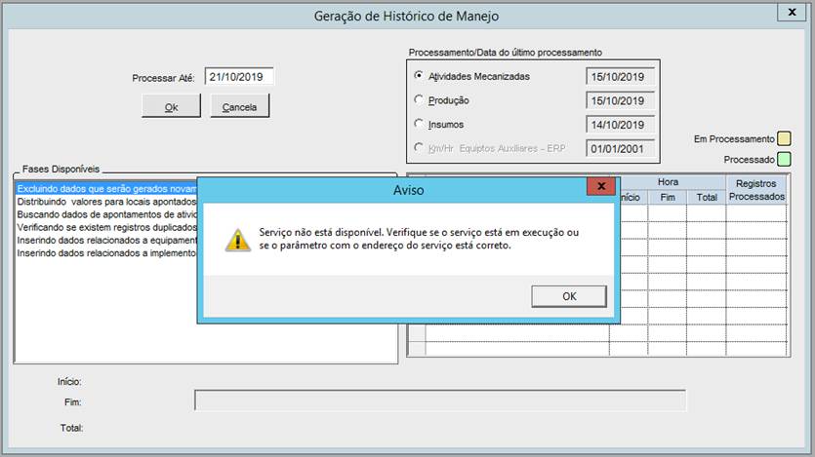This screenshot has height=457, width=815.
Task: Select the Produção radio option
Action: [419, 99]
